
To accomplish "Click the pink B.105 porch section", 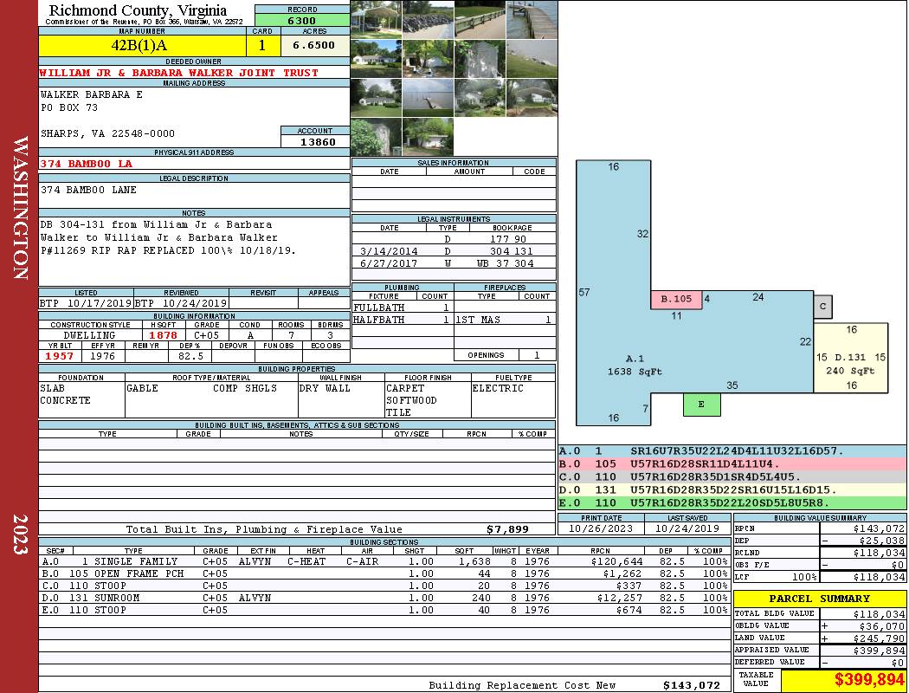I will pyautogui.click(x=676, y=300).
